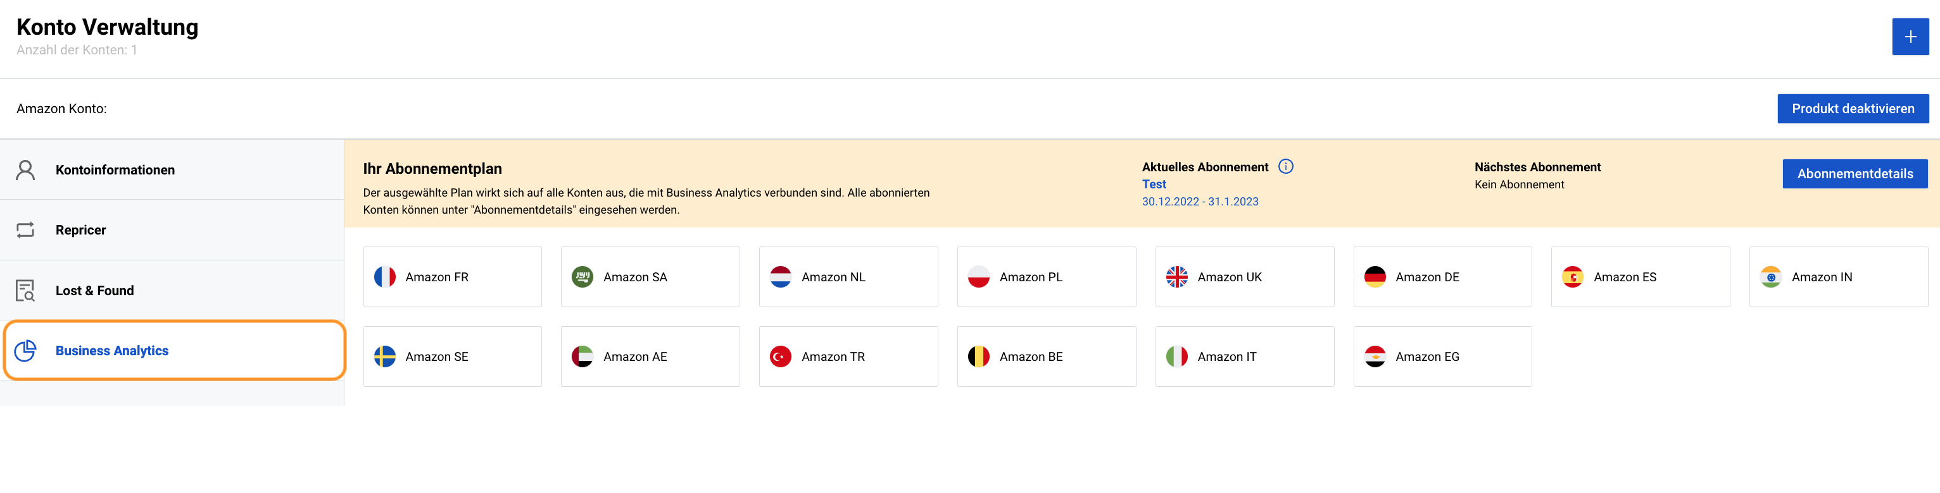Switch to the Repricer section
The height and width of the screenshot is (493, 1940).
[80, 230]
